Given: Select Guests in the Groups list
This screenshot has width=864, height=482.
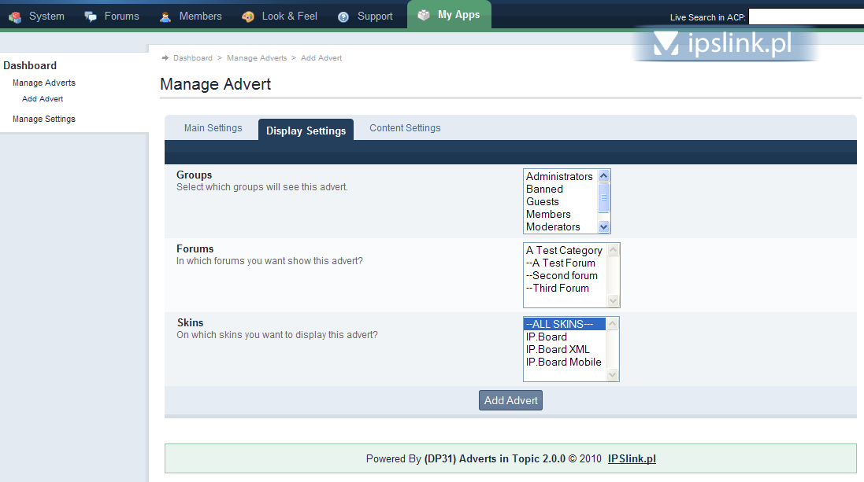Looking at the screenshot, I should (x=543, y=202).
